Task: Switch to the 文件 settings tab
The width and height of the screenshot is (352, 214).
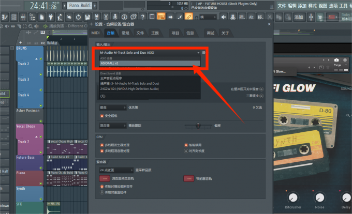Action: click(140, 33)
